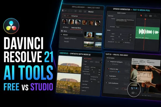Open the Large Range dropdown in CineFocus
This screenshot has width=161, height=107.
tap(95, 67)
